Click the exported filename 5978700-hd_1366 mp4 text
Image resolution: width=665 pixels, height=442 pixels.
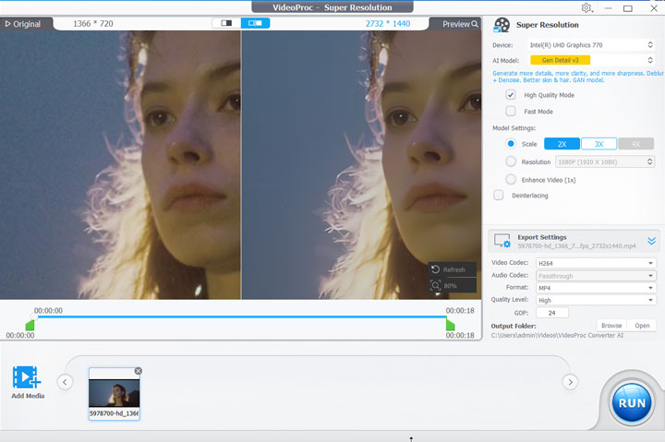576,245
